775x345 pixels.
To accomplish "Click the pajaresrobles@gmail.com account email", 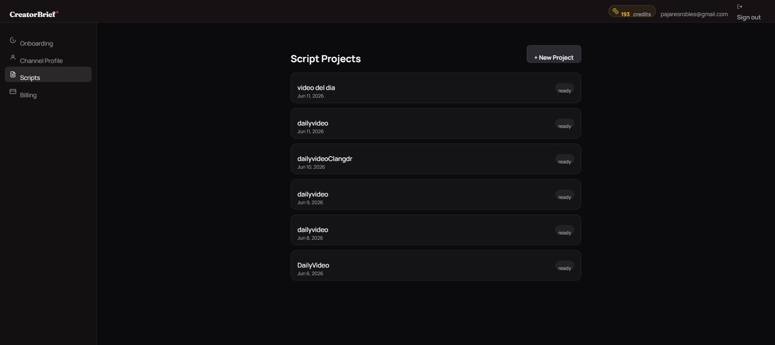I will (694, 14).
